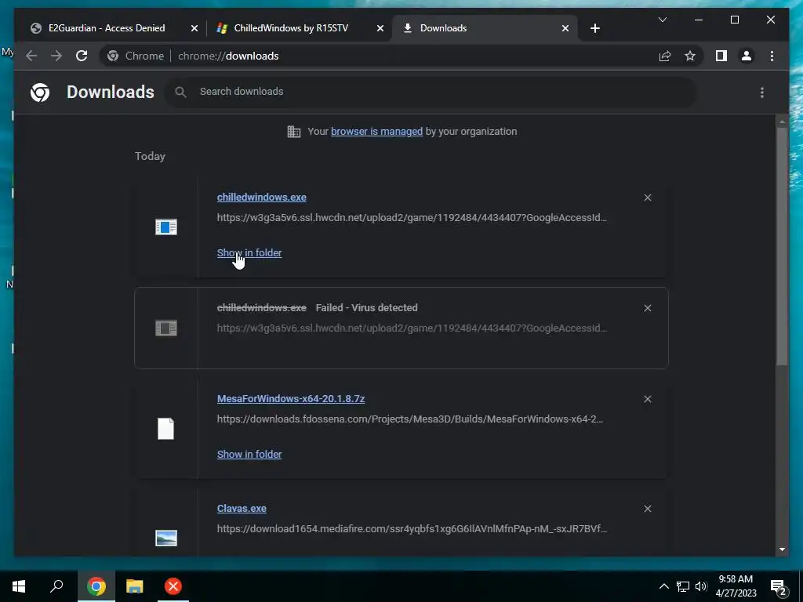Remove failed chilledwindows.exe entry from list
The image size is (803, 602).
(647, 308)
